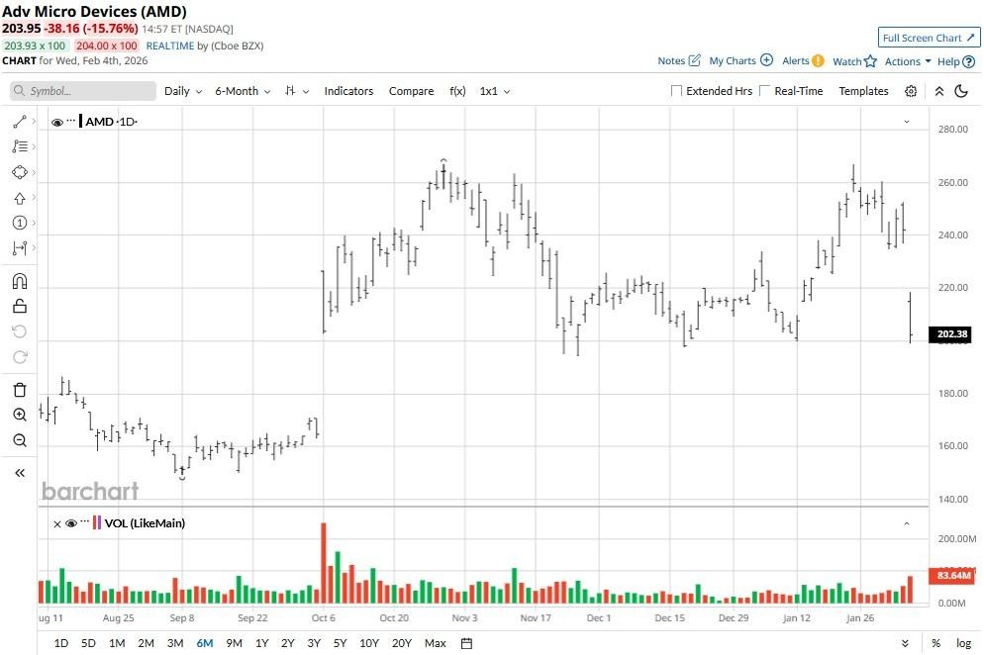The height and width of the screenshot is (655, 984).
Task: Collapse the volume pane chevron
Action: tap(906, 523)
